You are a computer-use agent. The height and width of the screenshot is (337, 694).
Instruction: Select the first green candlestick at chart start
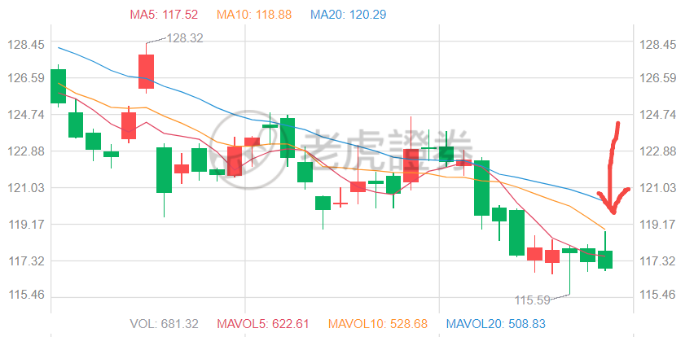coord(58,85)
